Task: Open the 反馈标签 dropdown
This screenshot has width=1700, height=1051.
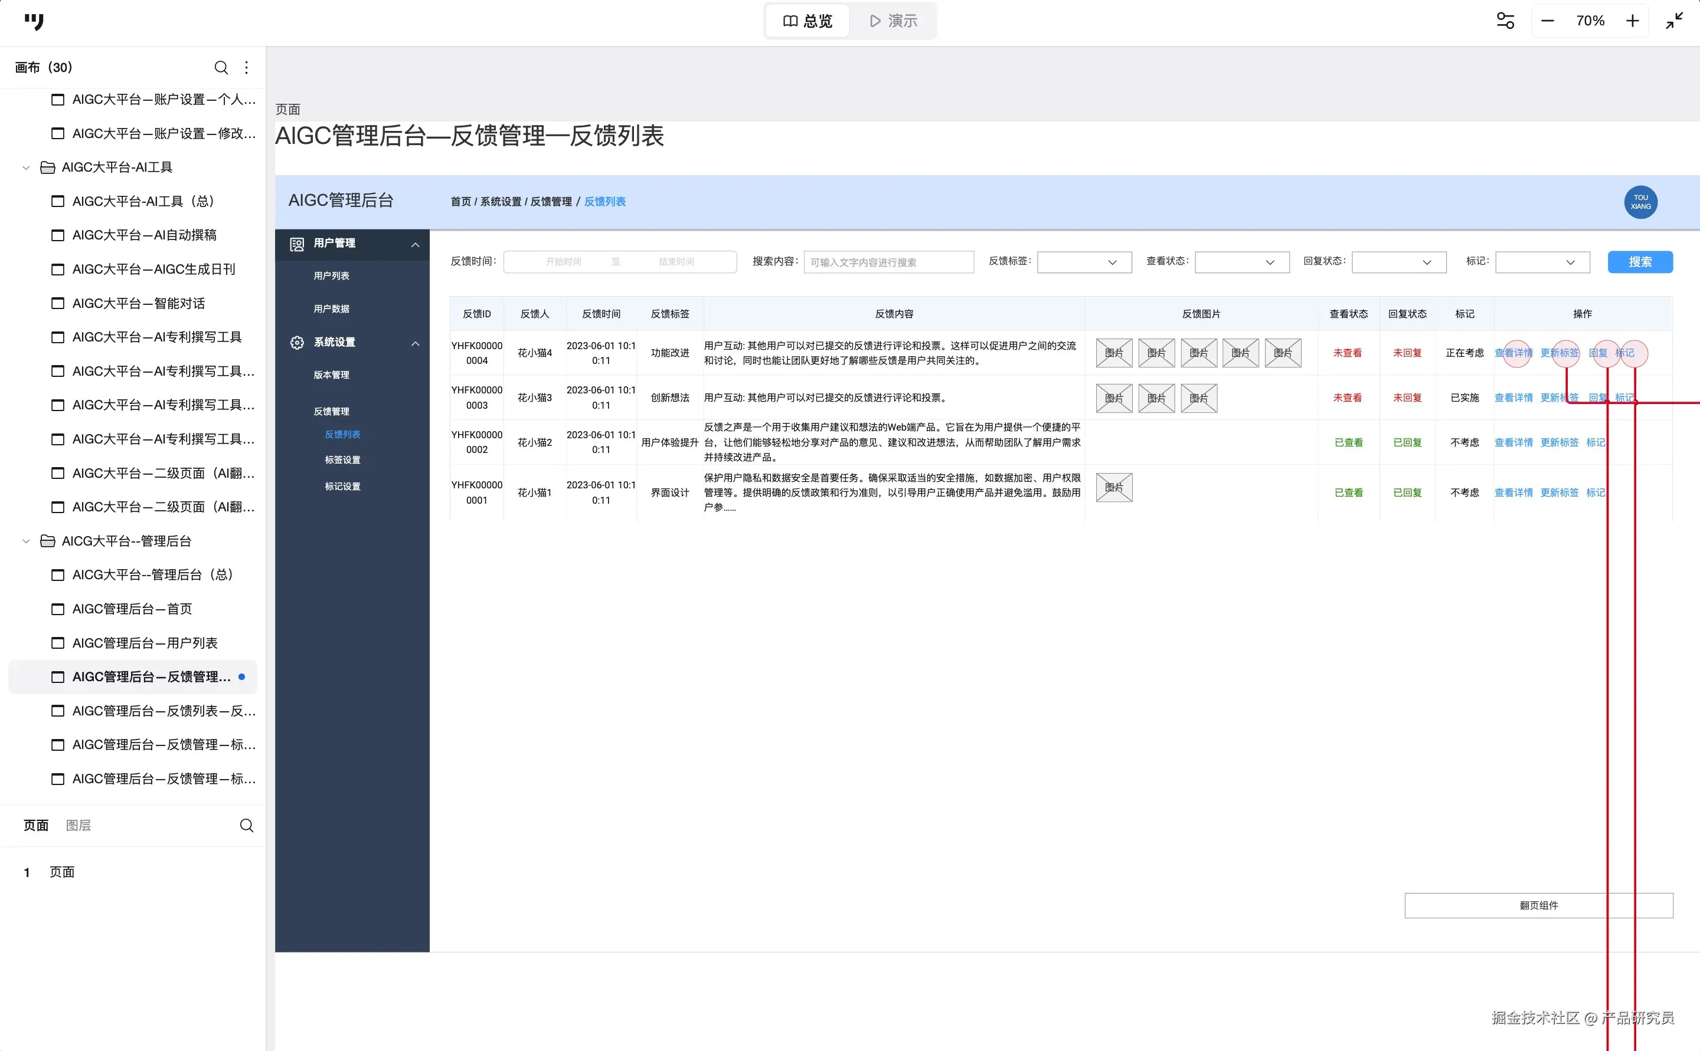Action: pyautogui.click(x=1084, y=262)
